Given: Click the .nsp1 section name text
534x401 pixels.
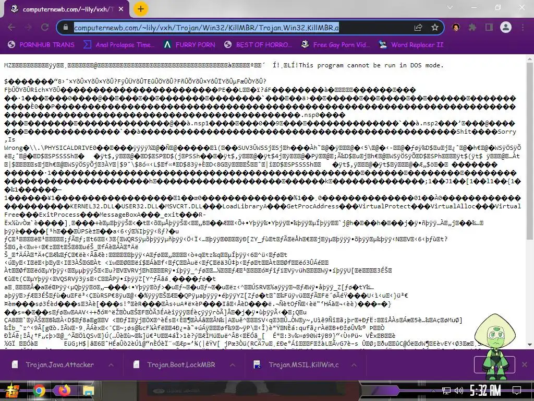Looking at the screenshot, I should pyautogui.click(x=200, y=123).
